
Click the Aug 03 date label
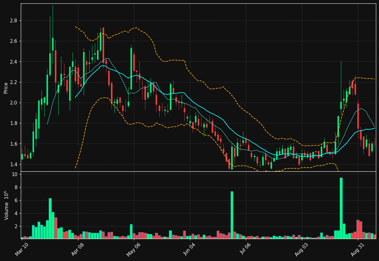point(302,250)
